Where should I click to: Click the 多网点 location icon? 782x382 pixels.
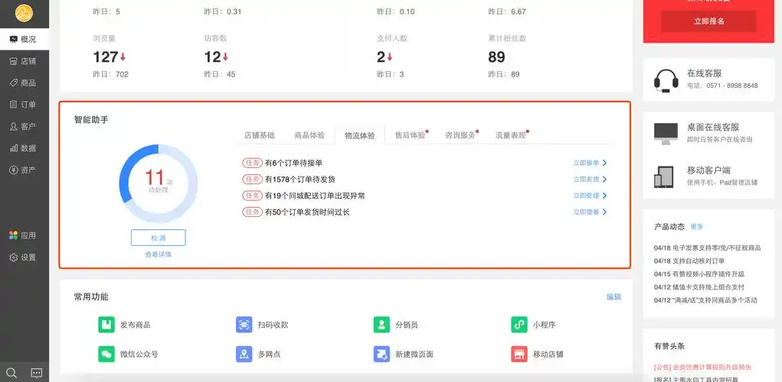244,354
